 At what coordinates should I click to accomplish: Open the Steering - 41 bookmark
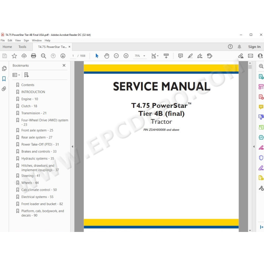point(31,176)
